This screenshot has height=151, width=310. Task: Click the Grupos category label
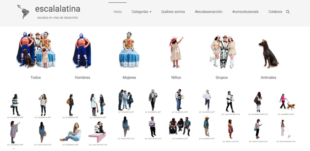point(221,78)
